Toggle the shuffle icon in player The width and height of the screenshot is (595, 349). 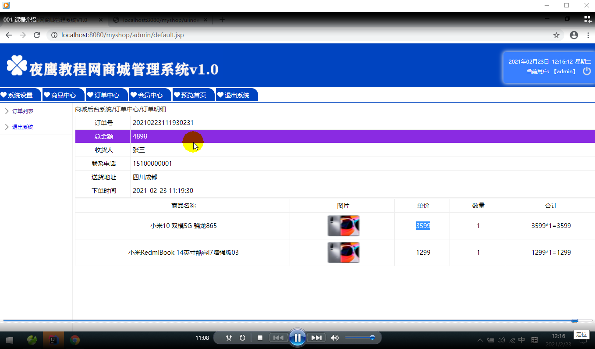[229, 338]
